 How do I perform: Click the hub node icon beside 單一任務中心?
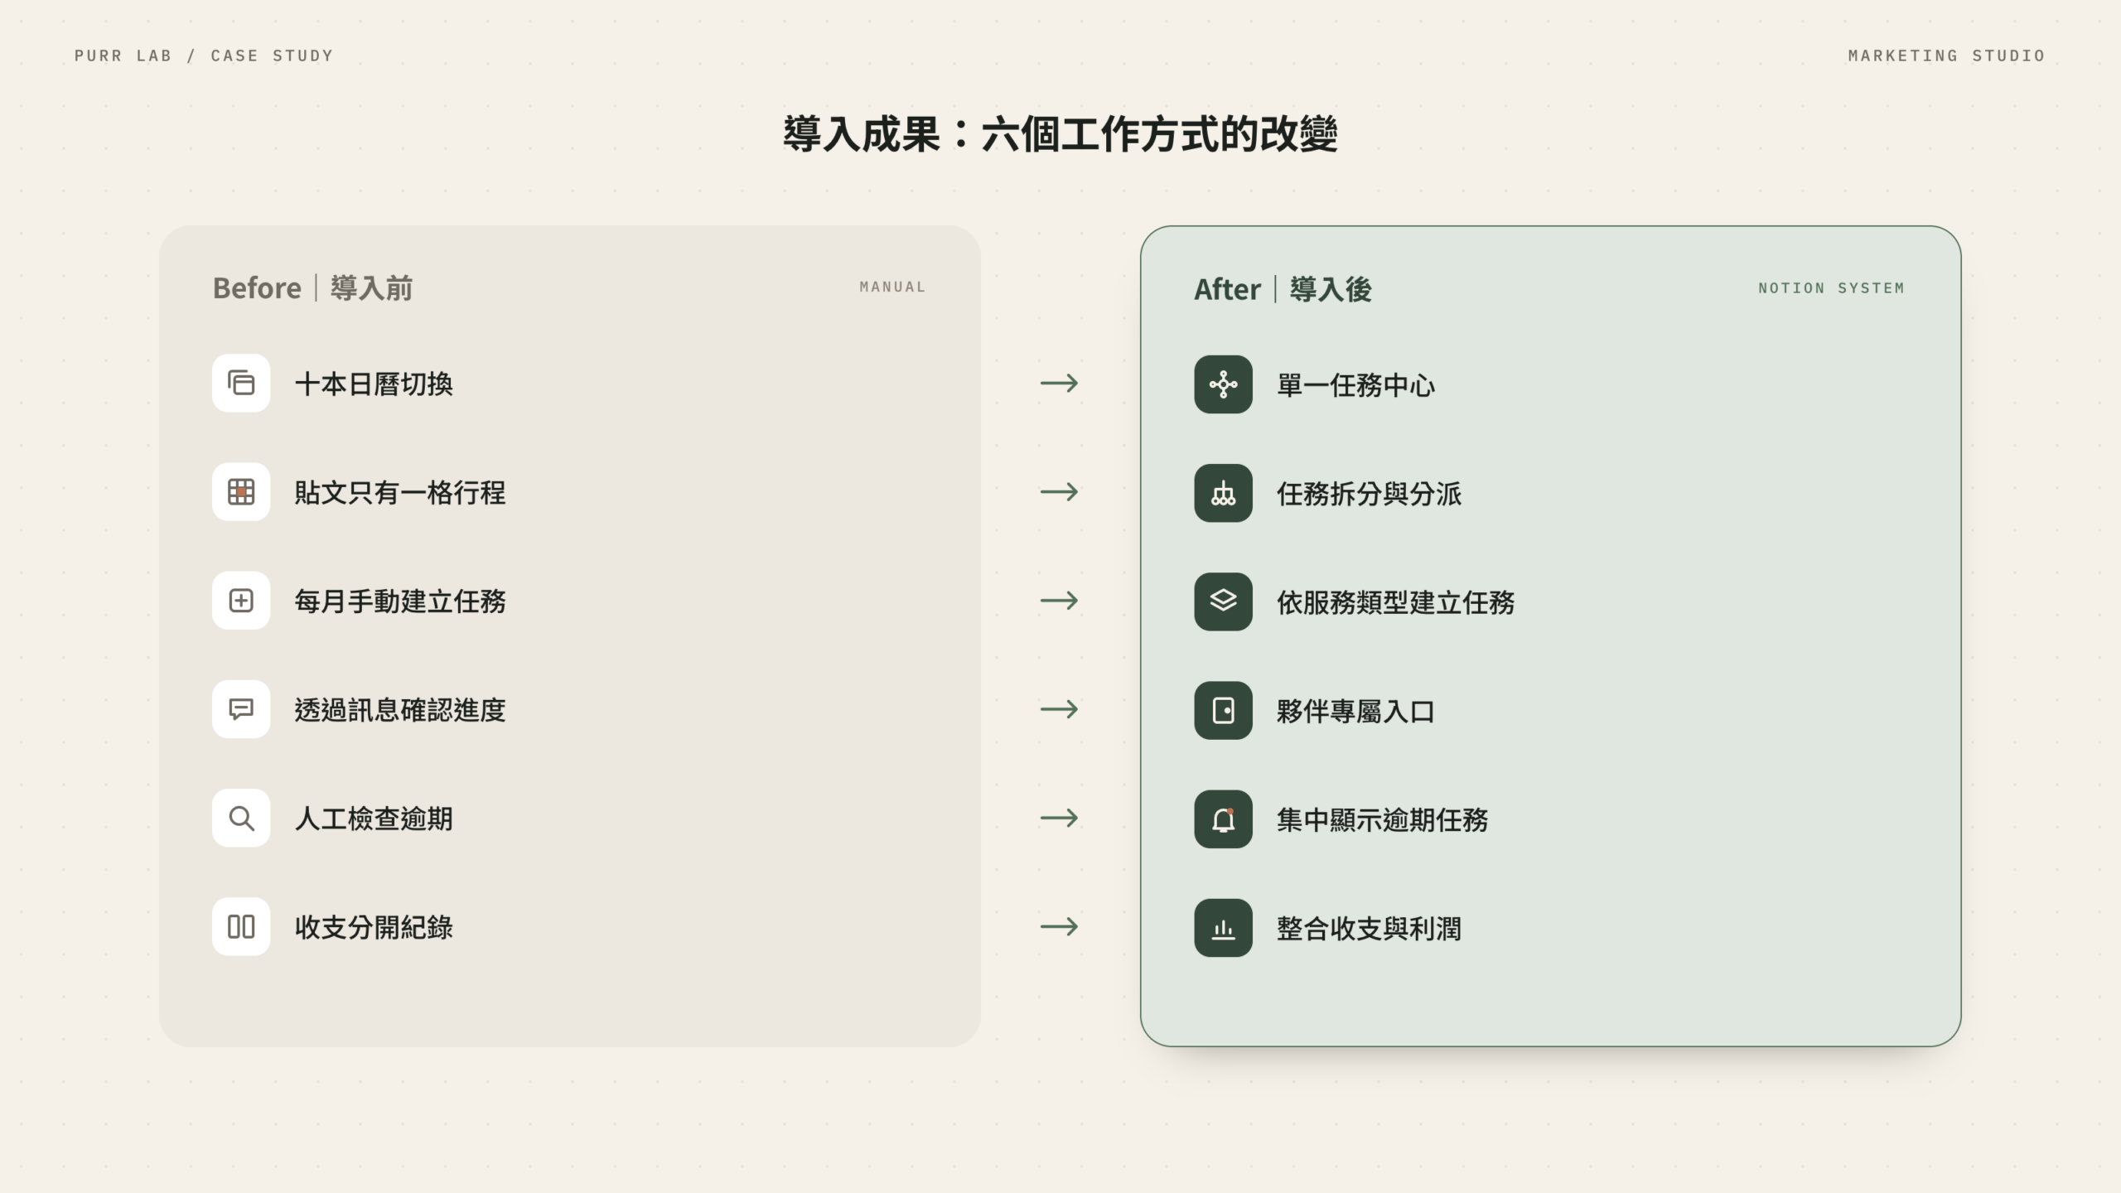point(1223,384)
